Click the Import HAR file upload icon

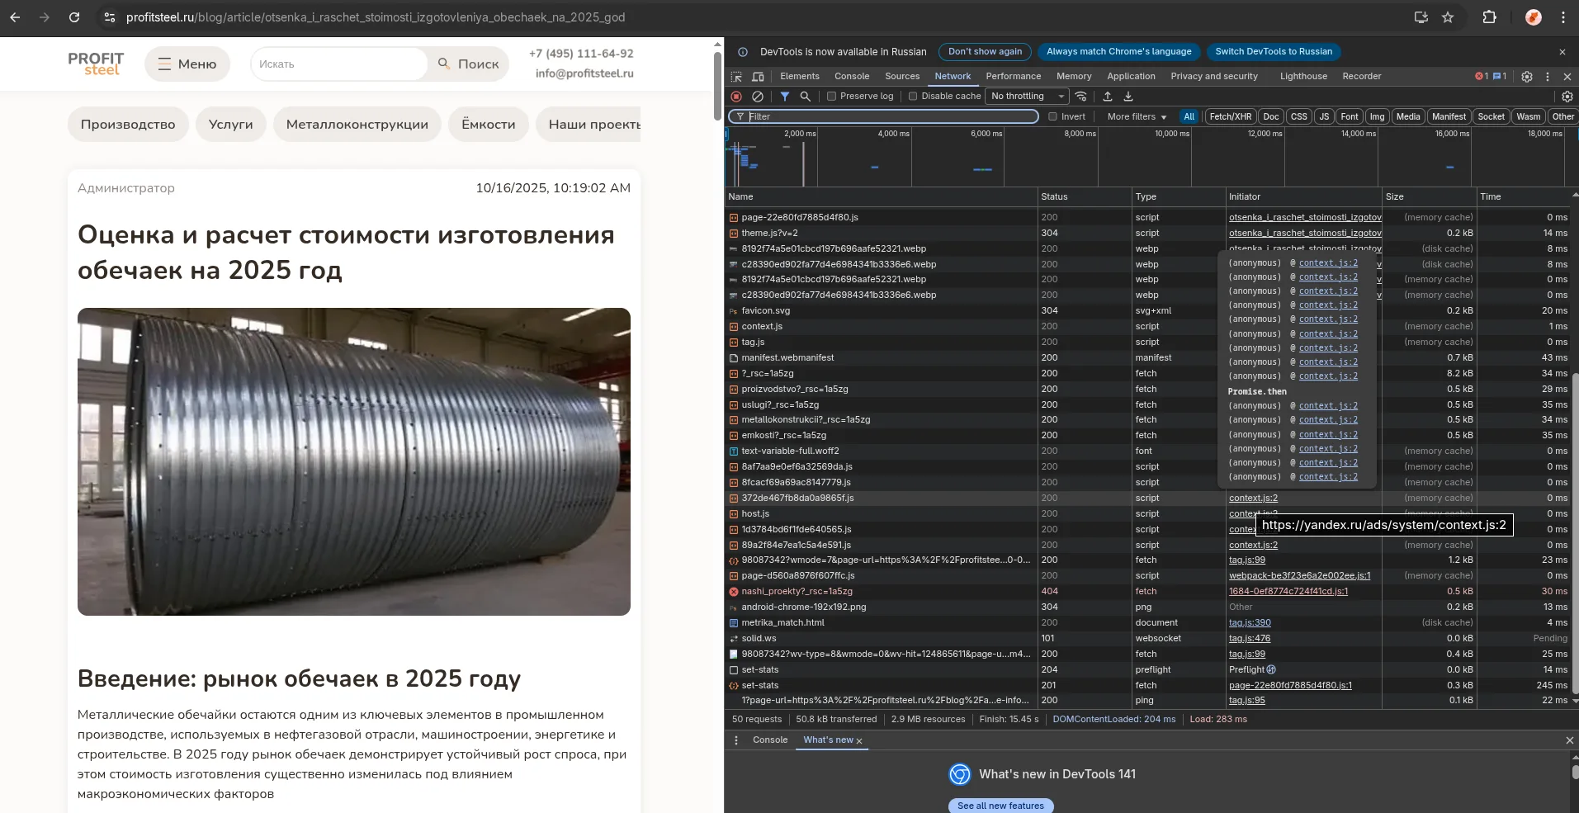[1108, 97]
